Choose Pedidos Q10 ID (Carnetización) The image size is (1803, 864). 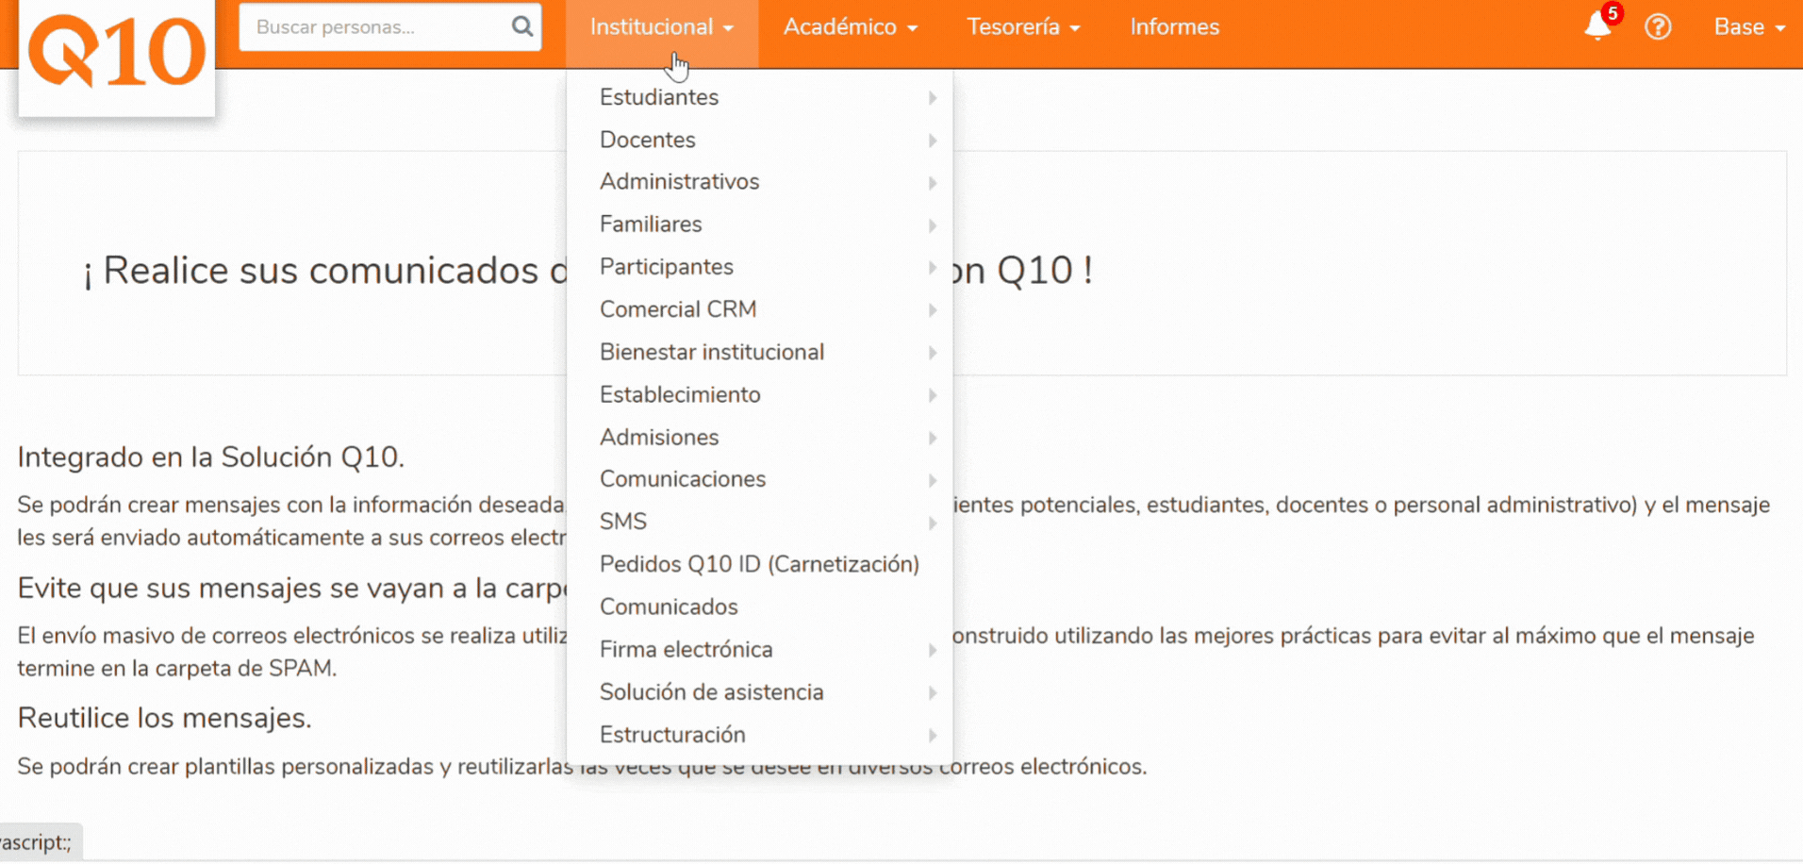(760, 564)
